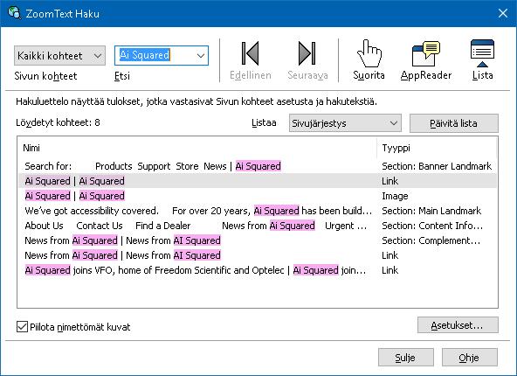The height and width of the screenshot is (376, 517).
Task: Toggle the Lista list view icon
Action: [x=482, y=53]
